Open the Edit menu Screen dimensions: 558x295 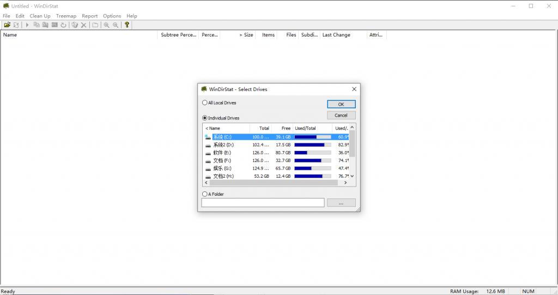pyautogui.click(x=20, y=16)
